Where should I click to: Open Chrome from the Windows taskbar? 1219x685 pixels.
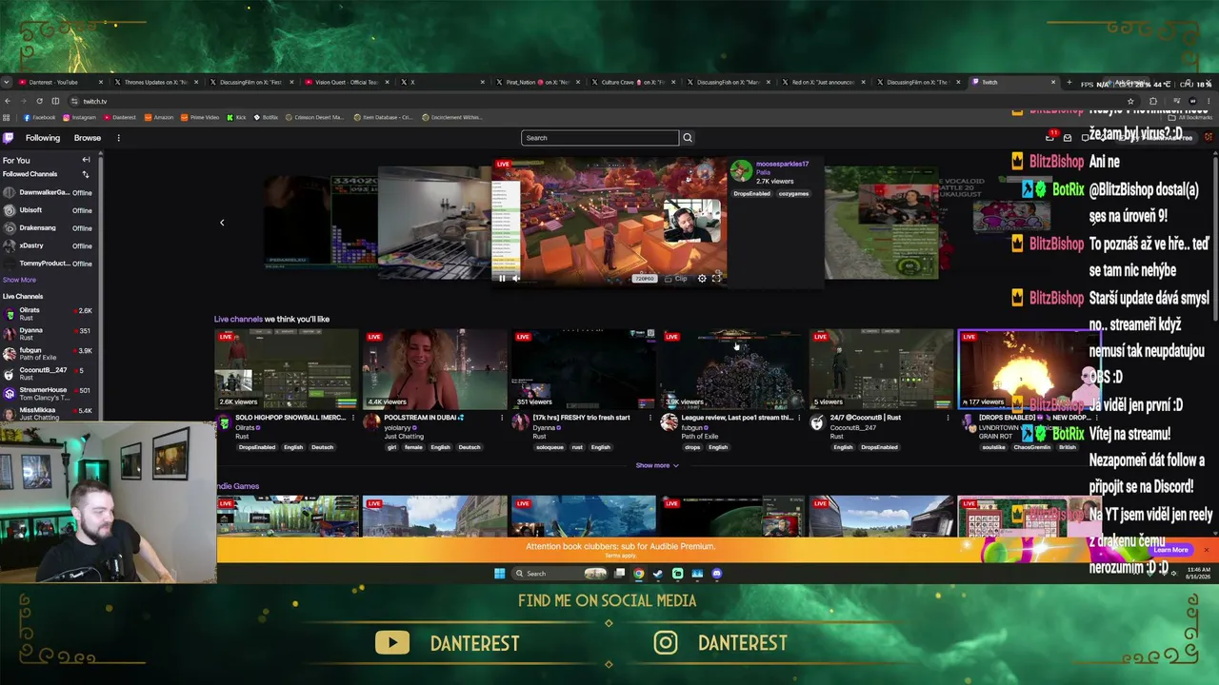coord(639,574)
